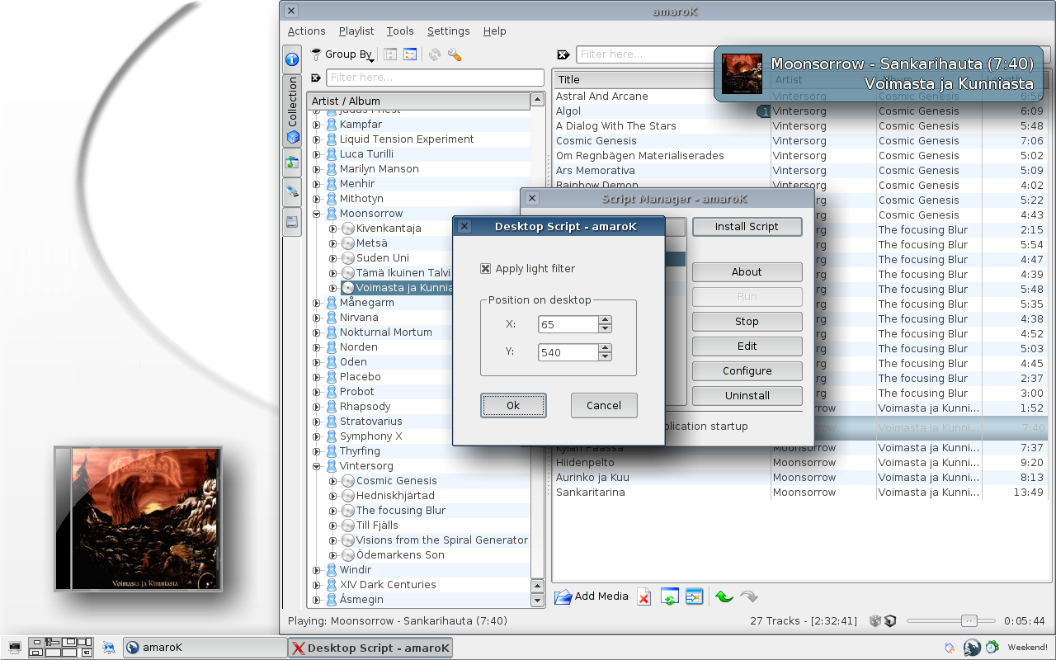The height and width of the screenshot is (660, 1056).
Task: Click the Moonsorrow artist icon in tree
Action: tap(332, 214)
